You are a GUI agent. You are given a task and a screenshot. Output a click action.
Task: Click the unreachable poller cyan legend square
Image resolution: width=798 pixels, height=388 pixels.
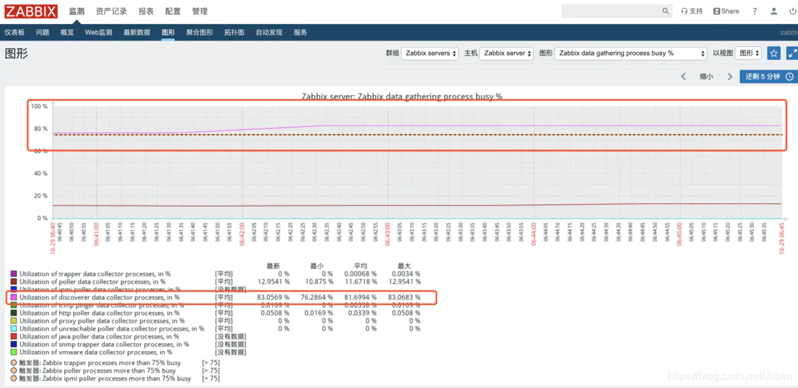[14, 329]
